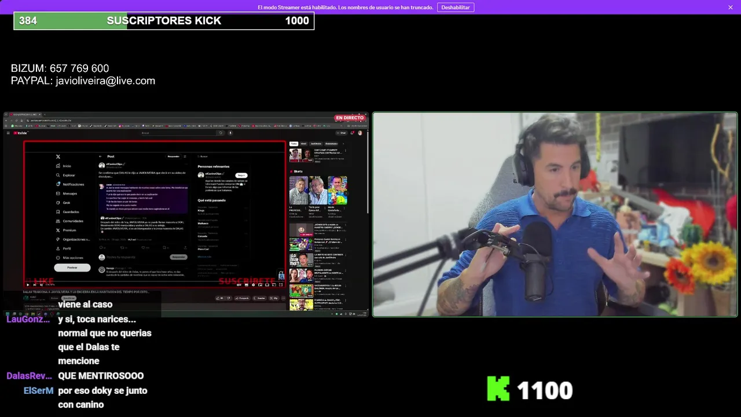Click the tweet reply icon
This screenshot has height=417, width=741.
click(x=101, y=247)
